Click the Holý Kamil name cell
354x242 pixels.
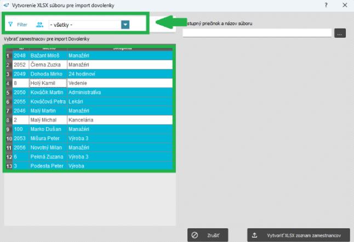(48, 83)
